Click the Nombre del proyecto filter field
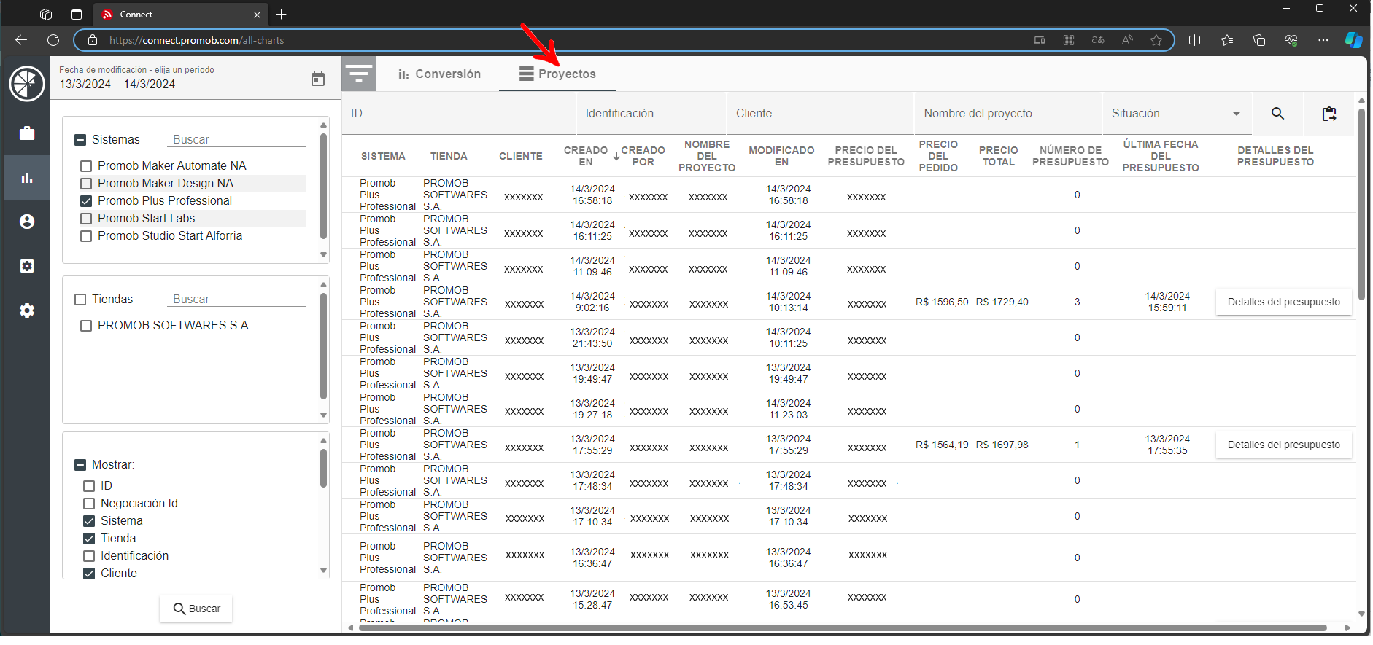1373x645 pixels. 1007,114
